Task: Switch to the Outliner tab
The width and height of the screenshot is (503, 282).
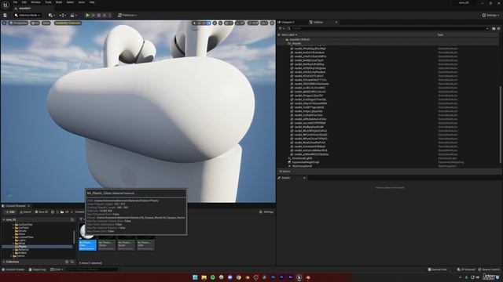Action: tap(318, 22)
